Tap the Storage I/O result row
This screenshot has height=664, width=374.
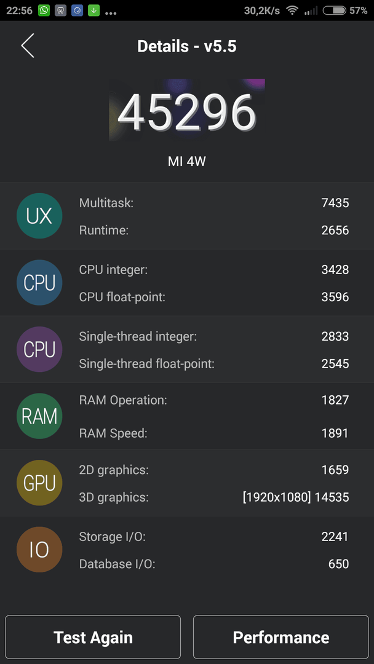(x=214, y=537)
